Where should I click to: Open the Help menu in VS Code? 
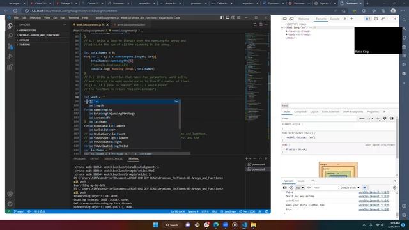(85, 17)
